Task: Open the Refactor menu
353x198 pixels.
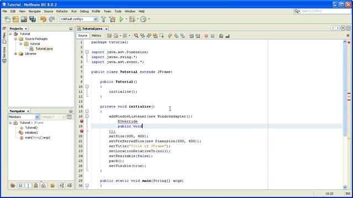Action: coord(62,11)
